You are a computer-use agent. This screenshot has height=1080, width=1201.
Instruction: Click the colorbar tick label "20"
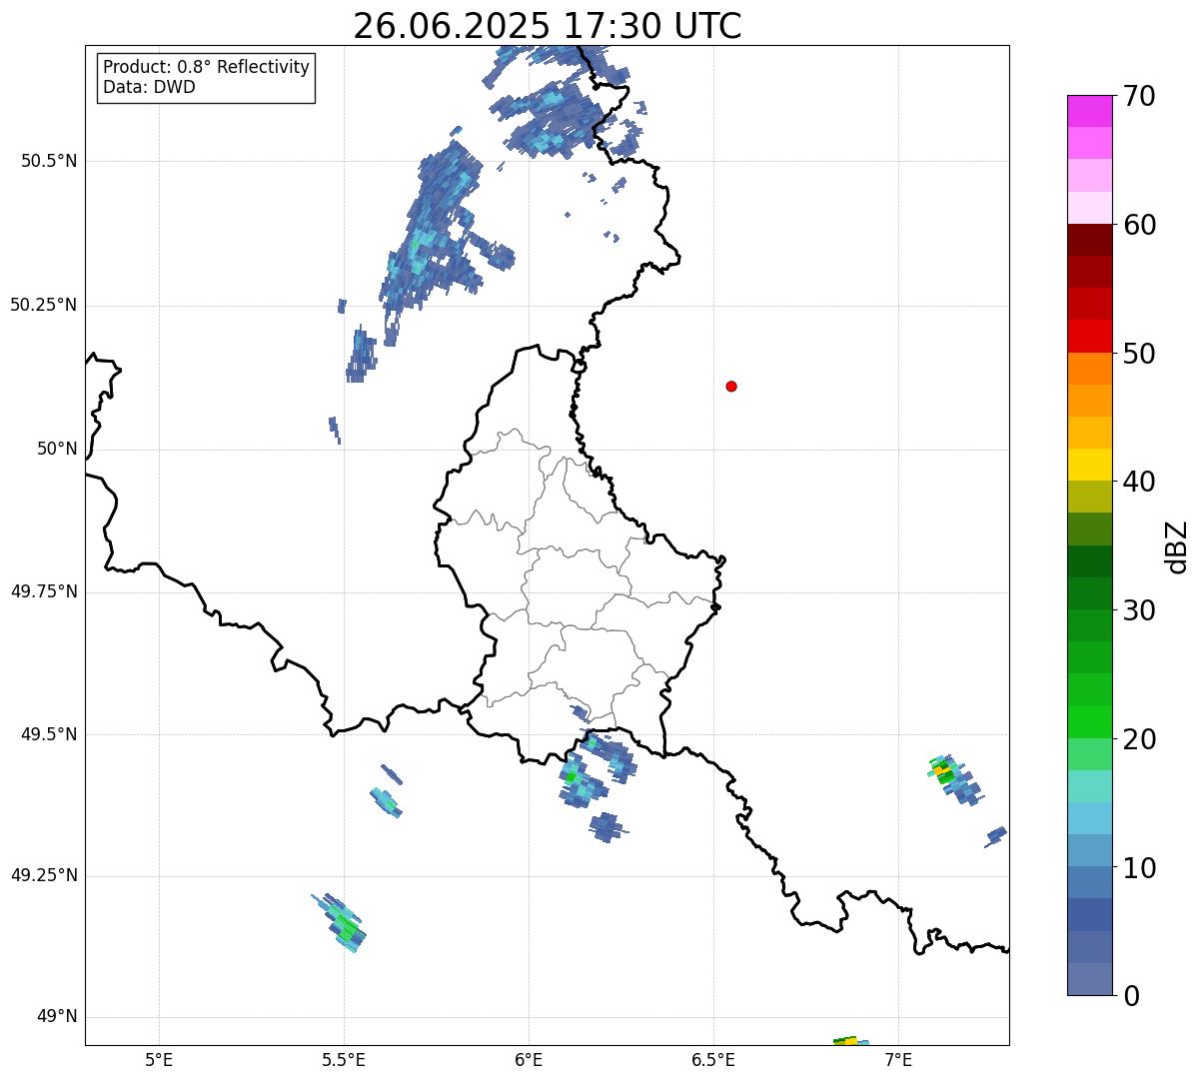1139,740
